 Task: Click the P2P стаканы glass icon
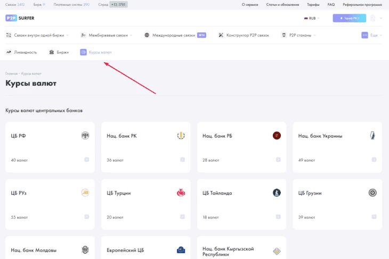tap(284, 35)
